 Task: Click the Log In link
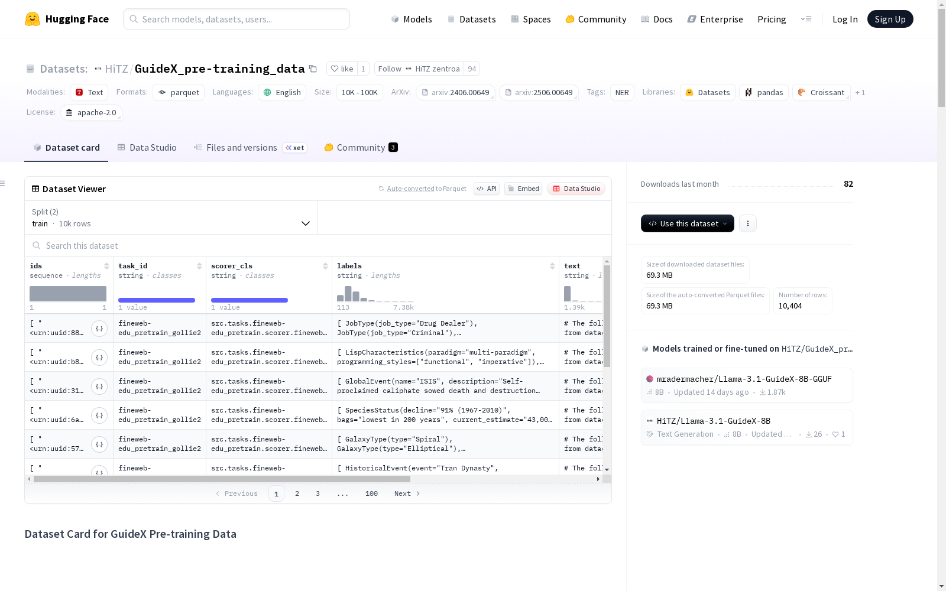pos(845,19)
